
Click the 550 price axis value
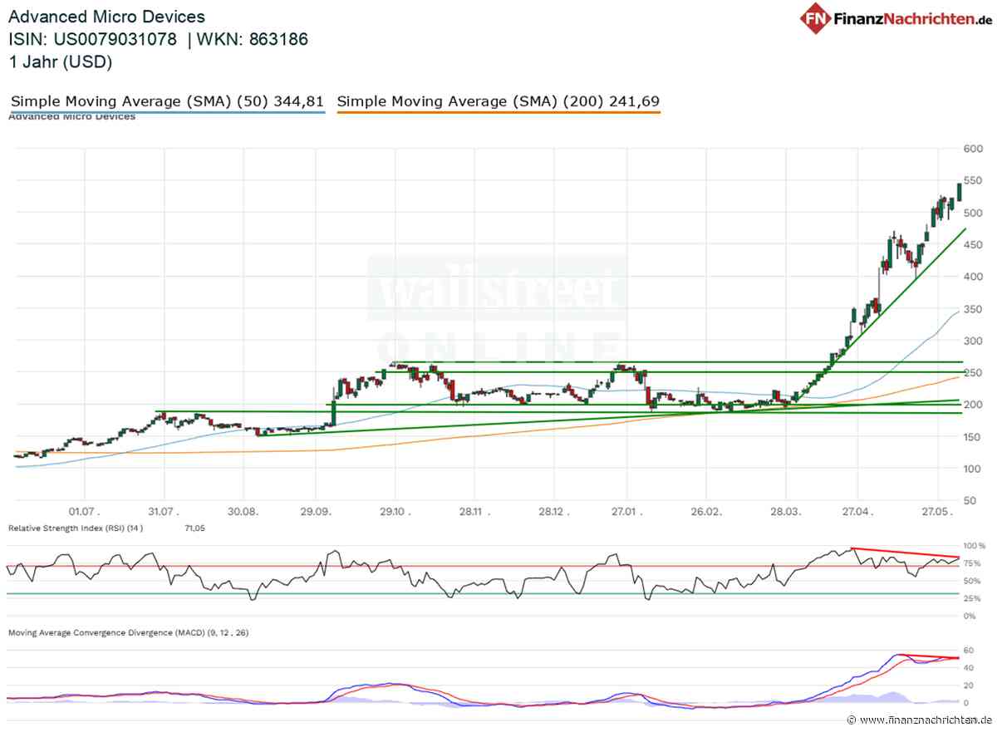(x=974, y=180)
